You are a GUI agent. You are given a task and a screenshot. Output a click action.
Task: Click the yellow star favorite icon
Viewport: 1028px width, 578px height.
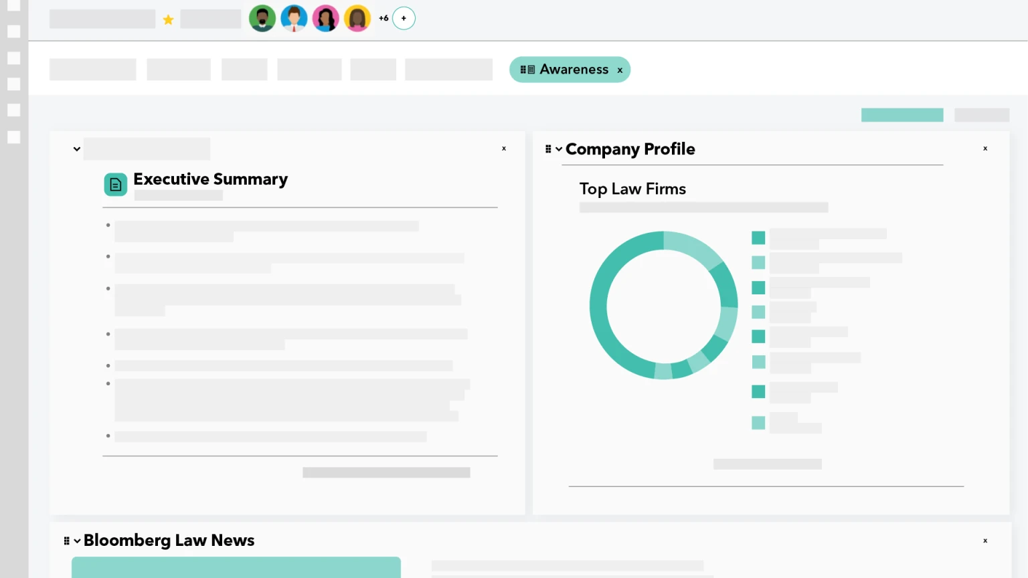coord(168,19)
